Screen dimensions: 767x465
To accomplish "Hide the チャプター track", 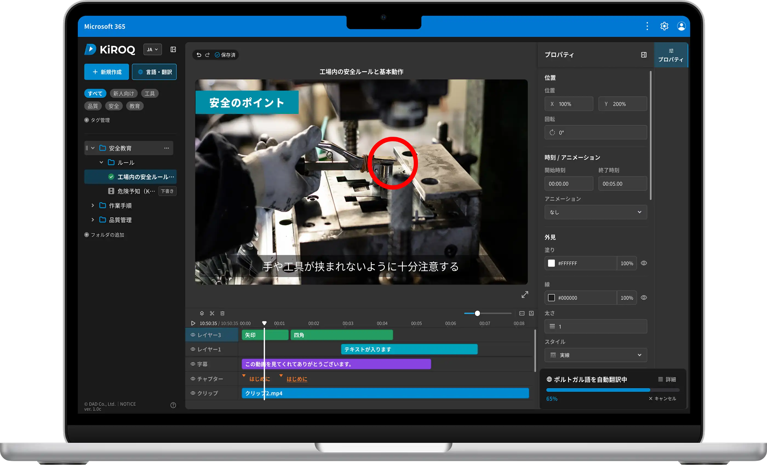I will pyautogui.click(x=193, y=379).
